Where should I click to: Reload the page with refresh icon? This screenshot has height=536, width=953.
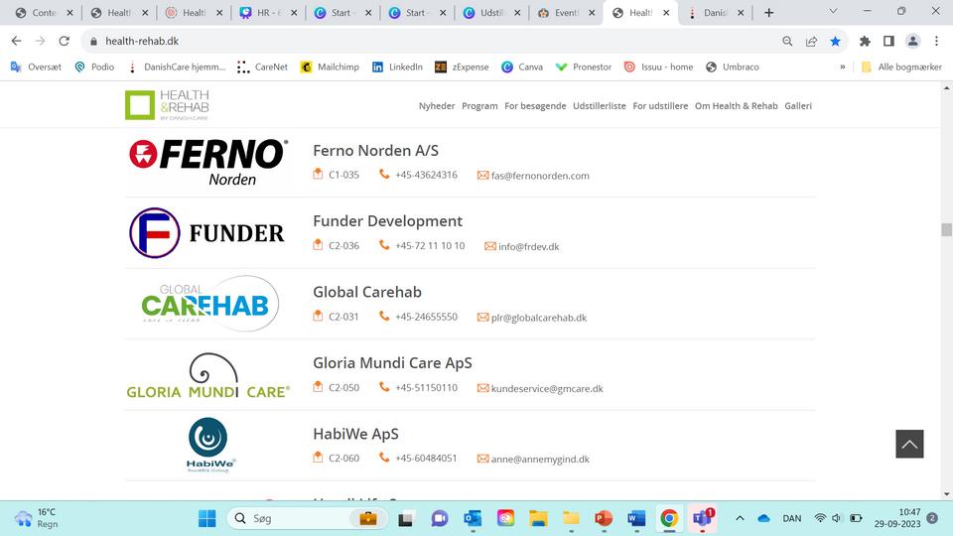coord(64,41)
